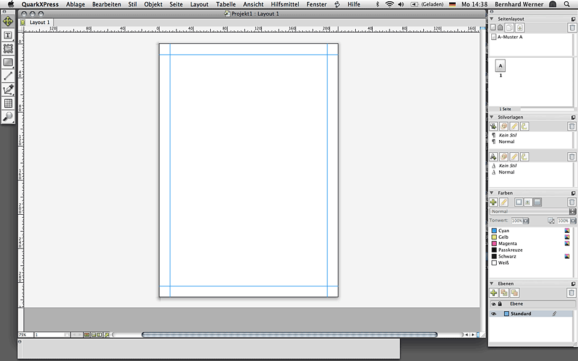The width and height of the screenshot is (578, 361).
Task: Click trash icon in Ebenen panel
Action: pyautogui.click(x=571, y=293)
